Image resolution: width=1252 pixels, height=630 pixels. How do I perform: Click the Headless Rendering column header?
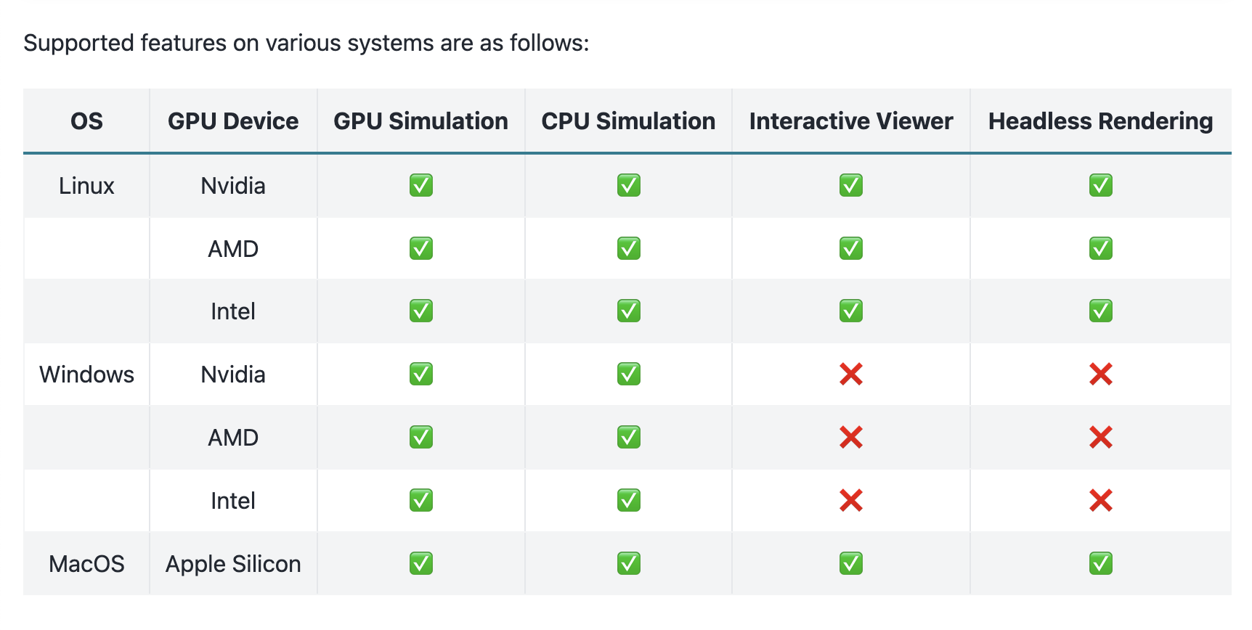coord(1100,121)
